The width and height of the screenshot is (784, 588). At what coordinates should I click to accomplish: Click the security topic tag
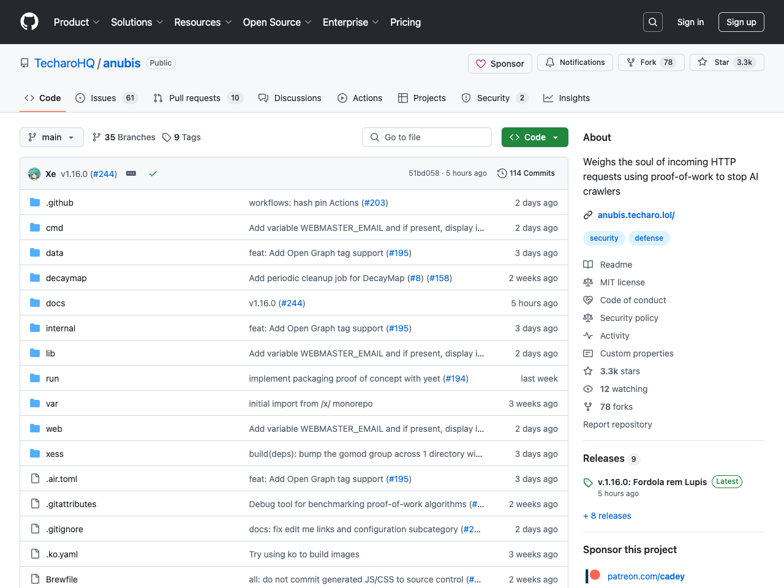click(x=604, y=238)
